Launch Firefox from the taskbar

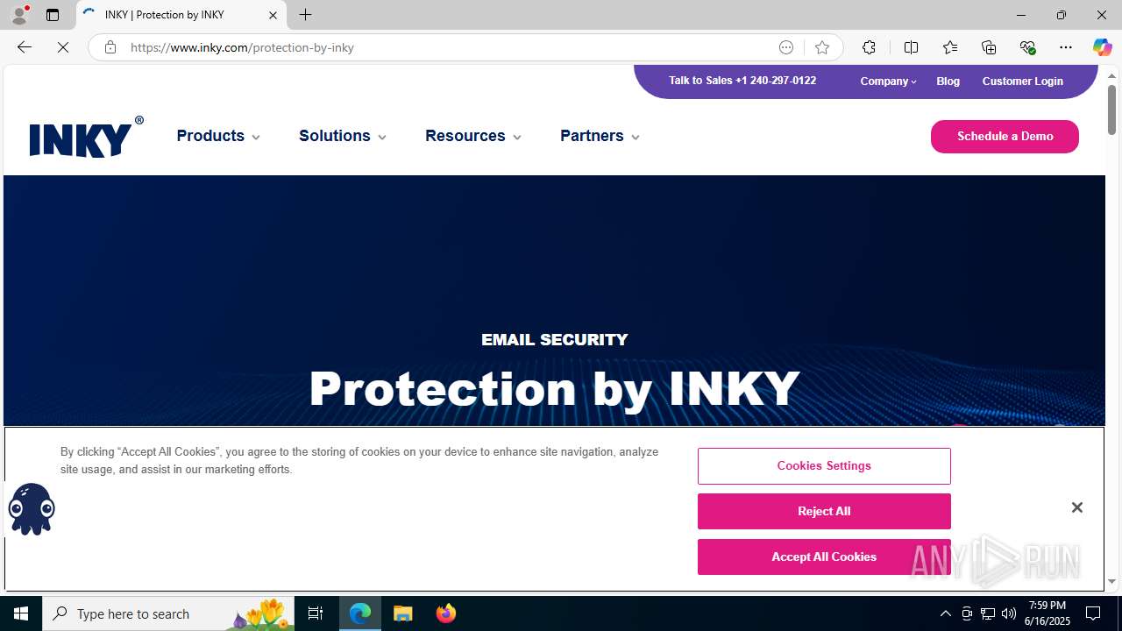point(445,613)
